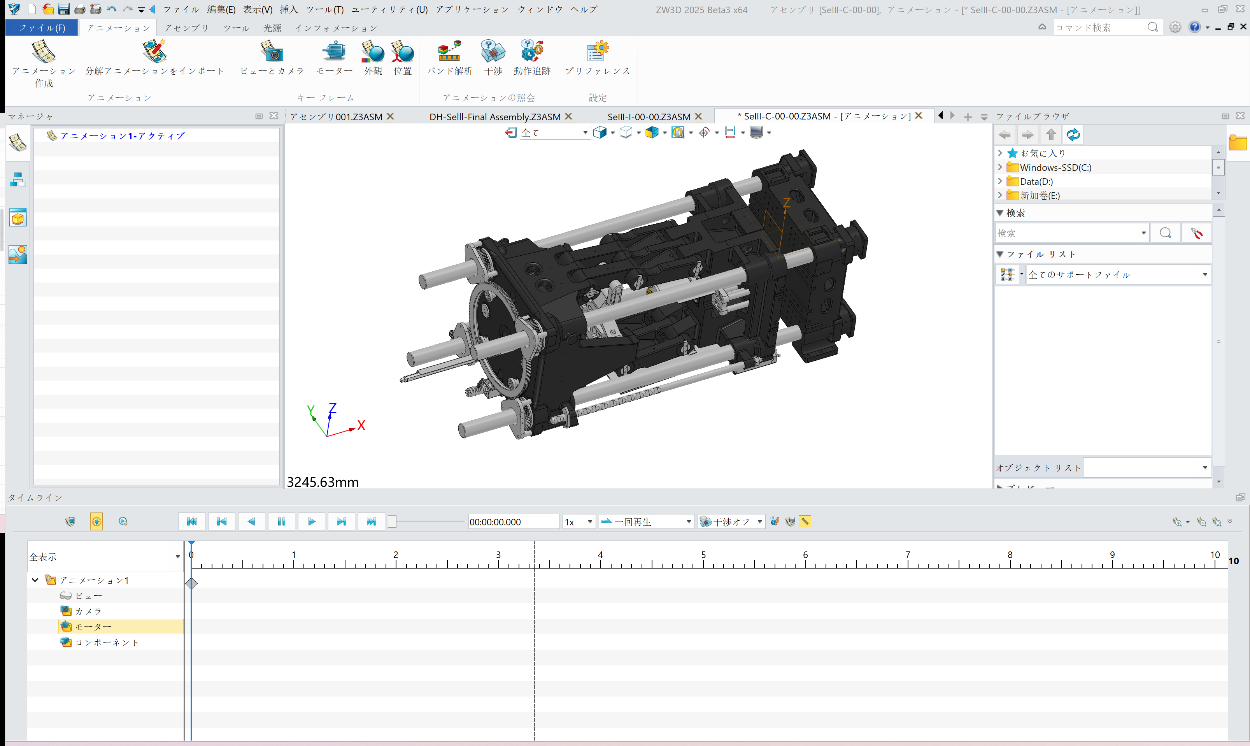Collapse the 検索 section
This screenshot has width=1250, height=746.
[x=1000, y=212]
